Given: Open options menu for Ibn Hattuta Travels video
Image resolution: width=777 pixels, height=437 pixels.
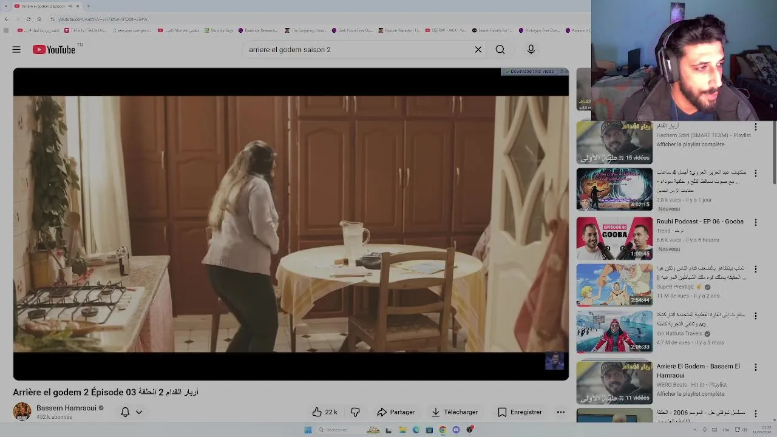Looking at the screenshot, I should (x=756, y=316).
